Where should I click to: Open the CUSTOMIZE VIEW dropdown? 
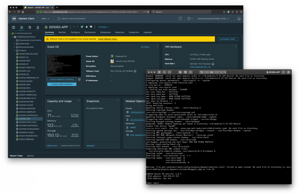coord(228,39)
